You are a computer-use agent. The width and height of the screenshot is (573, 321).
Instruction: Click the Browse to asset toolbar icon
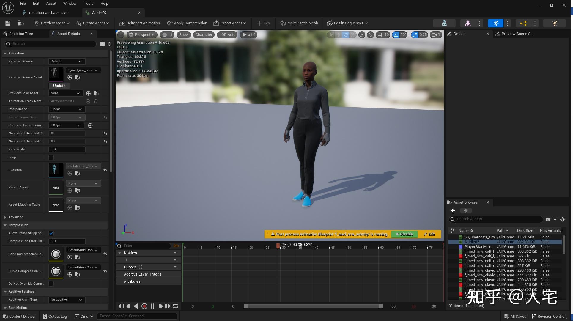tap(21, 23)
